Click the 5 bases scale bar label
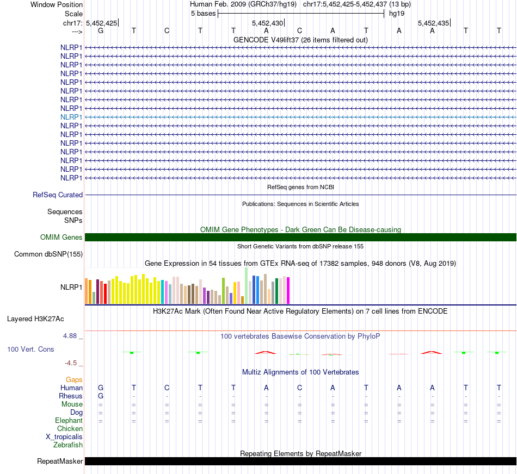This screenshot has height=474, width=517. point(203,14)
